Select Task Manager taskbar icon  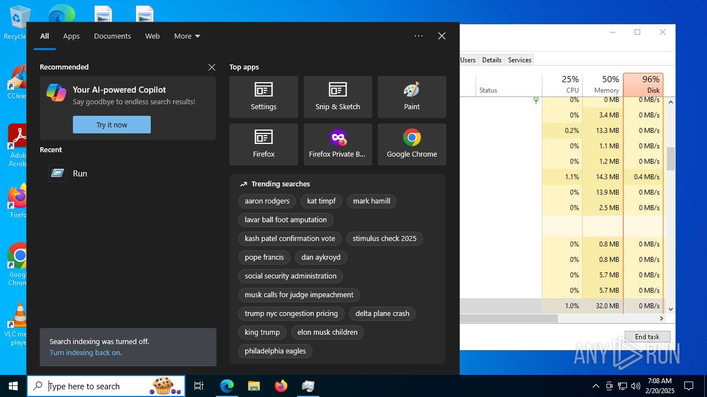308,386
